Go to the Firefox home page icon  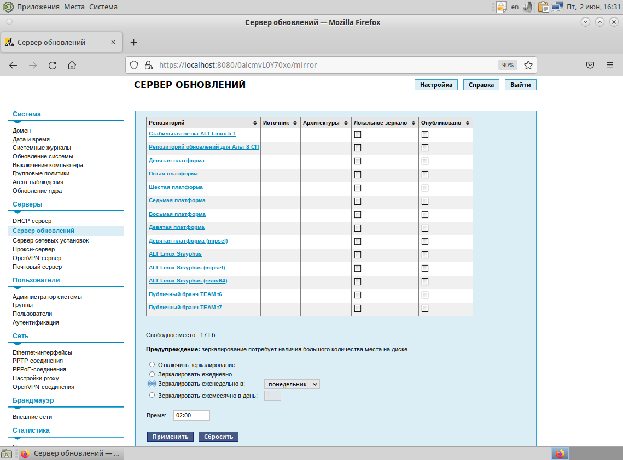click(x=72, y=65)
